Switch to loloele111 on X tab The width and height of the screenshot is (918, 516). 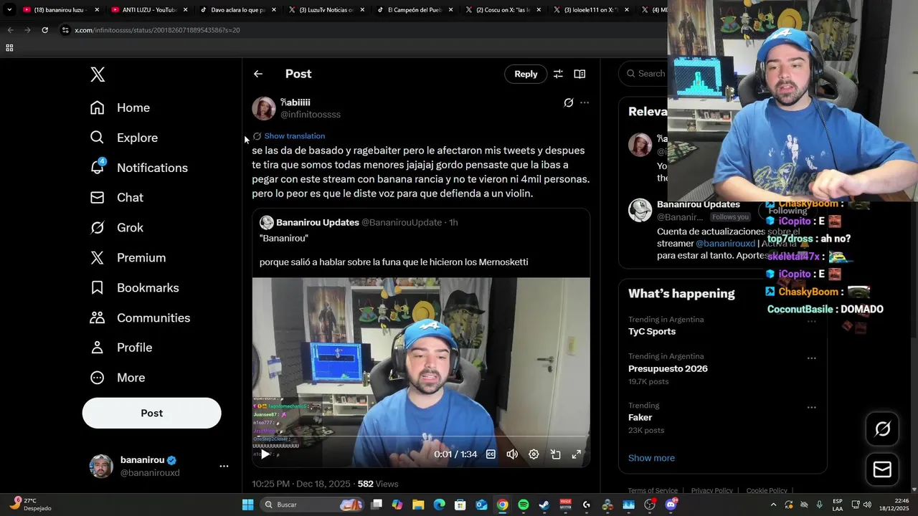pyautogui.click(x=591, y=10)
